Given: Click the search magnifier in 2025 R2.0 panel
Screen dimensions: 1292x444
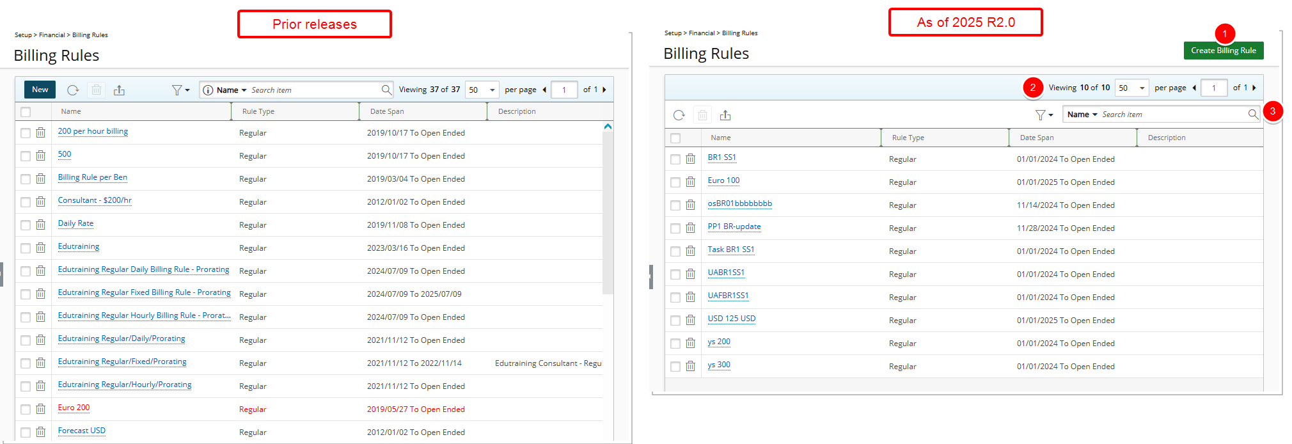Looking at the screenshot, I should point(1253,115).
